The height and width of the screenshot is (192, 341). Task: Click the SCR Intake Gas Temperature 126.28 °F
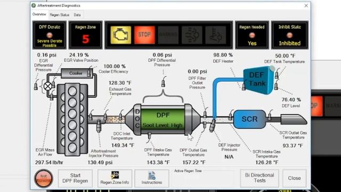(267, 162)
